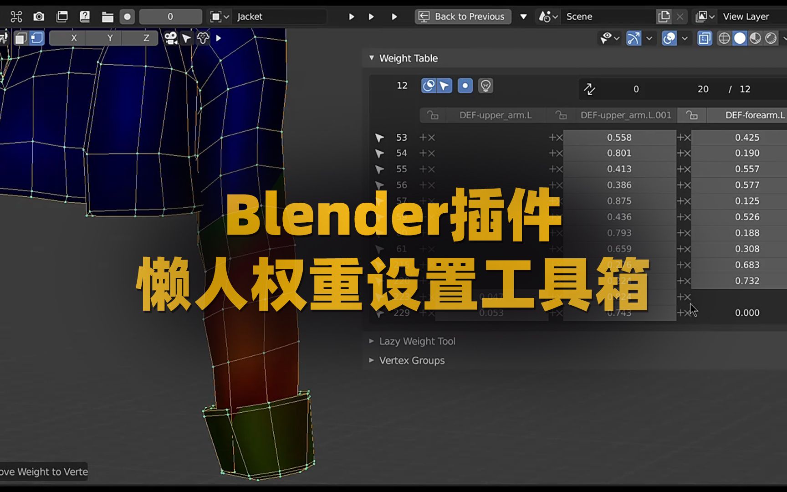The width and height of the screenshot is (787, 492).
Task: Toggle the highlighted square header icon
Action: click(37, 38)
